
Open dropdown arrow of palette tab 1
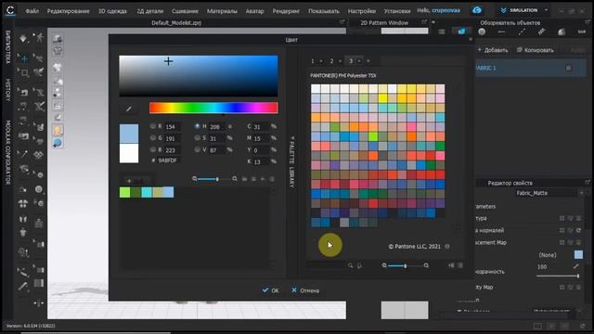(x=321, y=61)
